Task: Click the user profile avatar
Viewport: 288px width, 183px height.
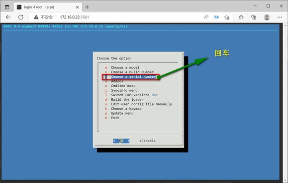Action: [x=267, y=17]
